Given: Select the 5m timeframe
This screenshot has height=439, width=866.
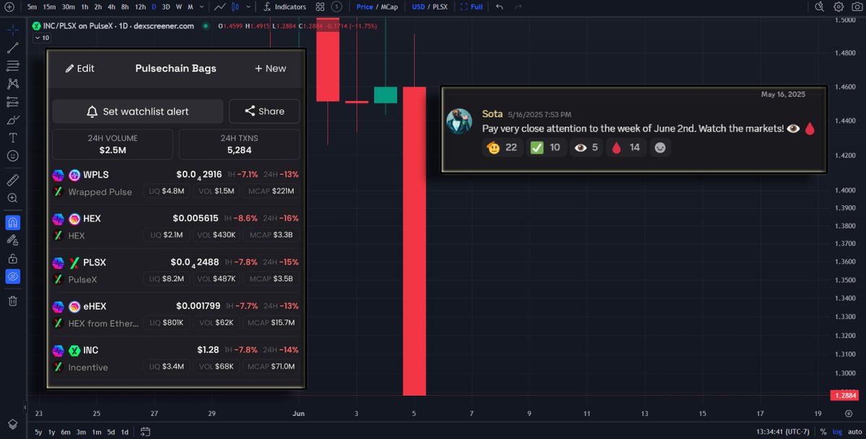Looking at the screenshot, I should click(x=32, y=6).
